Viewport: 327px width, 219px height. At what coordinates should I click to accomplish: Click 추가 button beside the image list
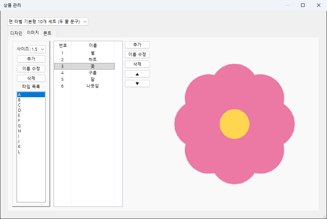tap(138, 45)
